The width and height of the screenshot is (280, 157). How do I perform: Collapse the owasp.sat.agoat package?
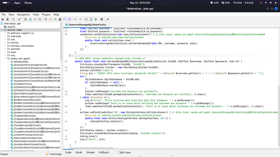(x=5, y=59)
